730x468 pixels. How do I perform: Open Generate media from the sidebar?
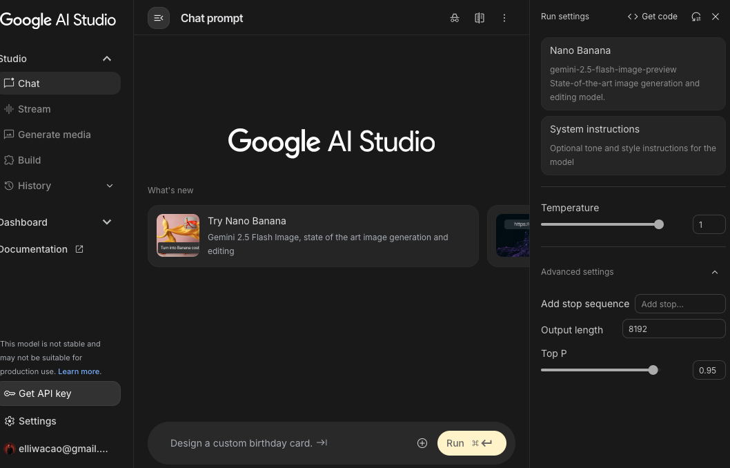tap(54, 135)
